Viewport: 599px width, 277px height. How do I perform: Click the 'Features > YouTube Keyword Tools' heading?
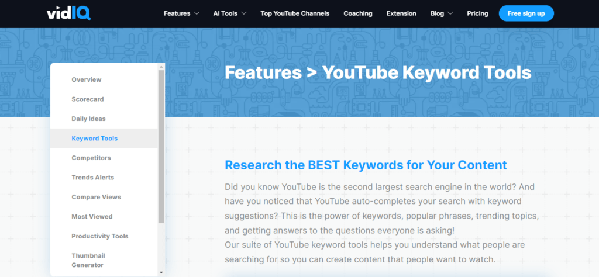click(x=378, y=72)
